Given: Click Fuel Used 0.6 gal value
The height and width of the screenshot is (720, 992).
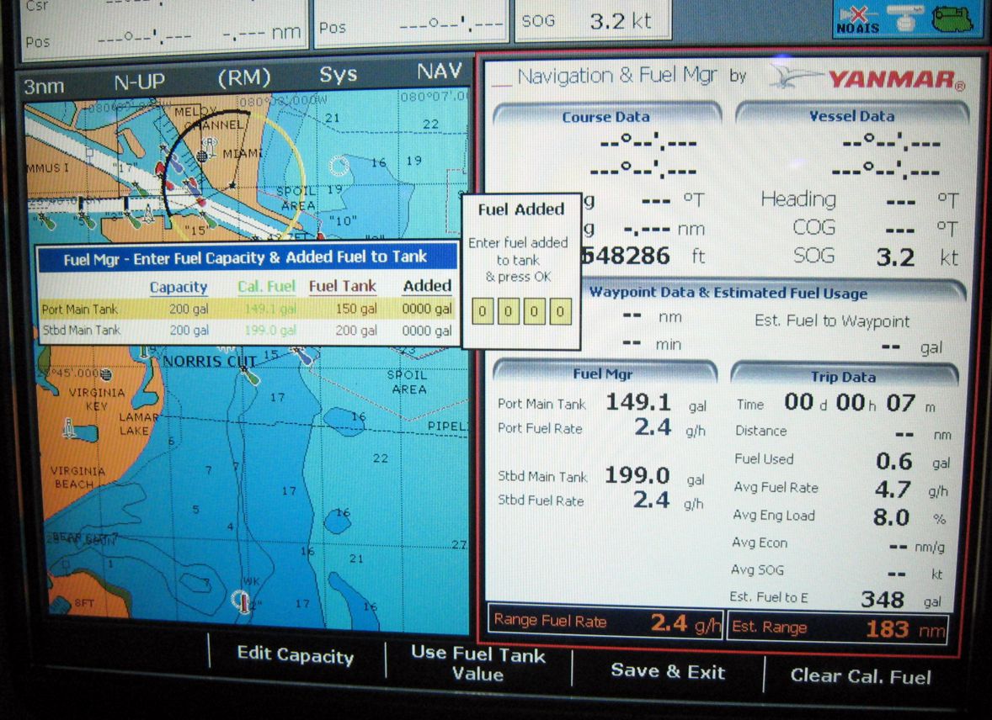Looking at the screenshot, I should click(893, 462).
